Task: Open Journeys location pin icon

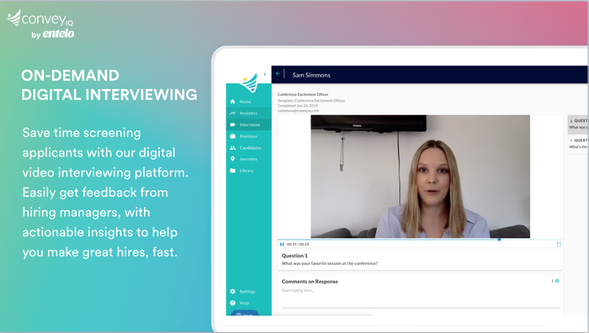Action: (x=232, y=159)
